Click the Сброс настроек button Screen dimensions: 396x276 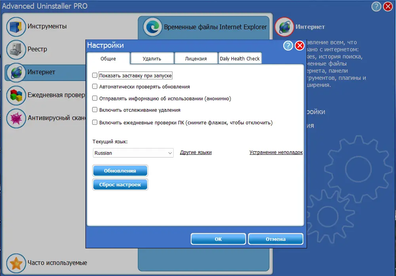point(120,184)
